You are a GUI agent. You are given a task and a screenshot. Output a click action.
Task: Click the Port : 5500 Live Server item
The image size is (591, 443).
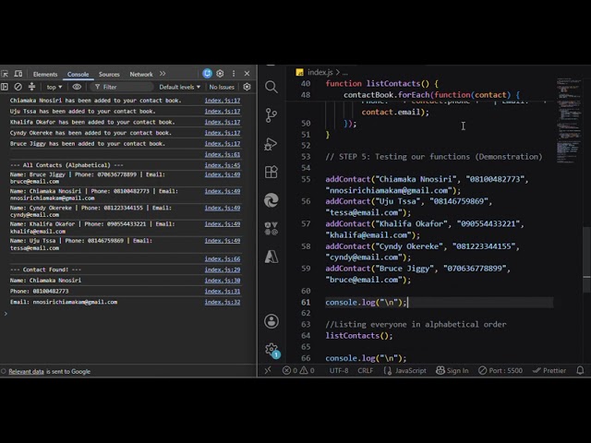pos(501,371)
